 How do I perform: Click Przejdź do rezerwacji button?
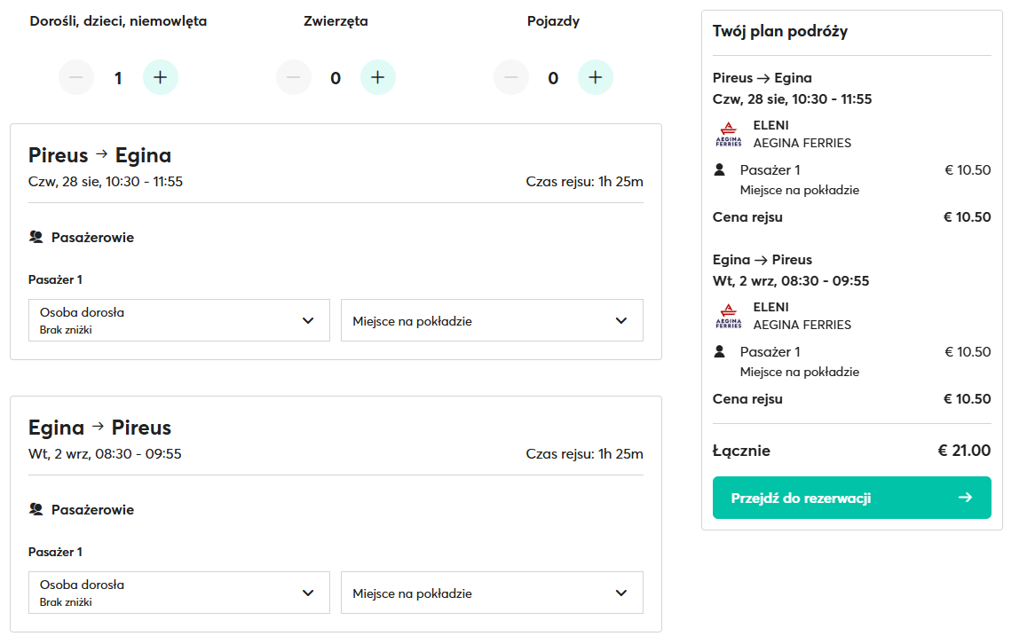(850, 498)
